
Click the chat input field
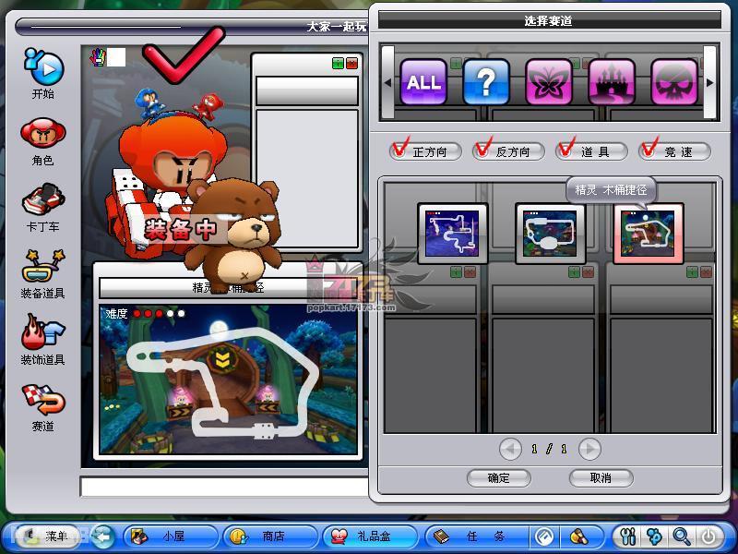click(x=224, y=487)
